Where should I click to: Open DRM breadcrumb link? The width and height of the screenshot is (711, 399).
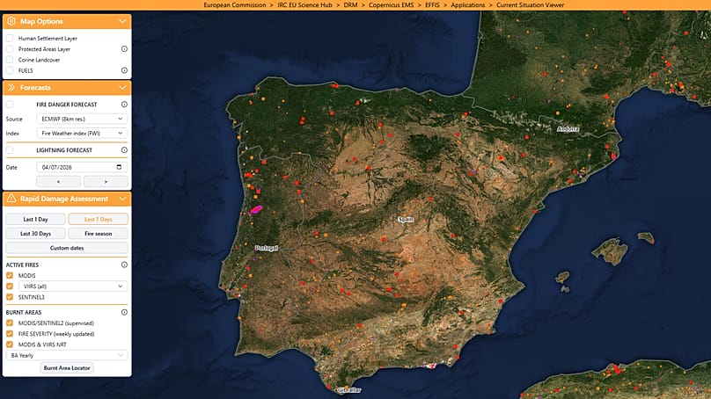coord(350,5)
